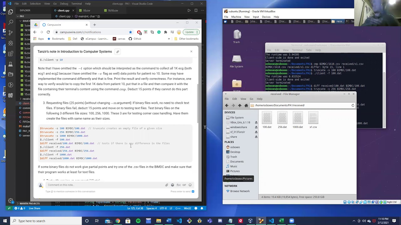This screenshot has width=401, height=225.
Task: Open emoji picker in comment box
Action: pyautogui.click(x=190, y=185)
